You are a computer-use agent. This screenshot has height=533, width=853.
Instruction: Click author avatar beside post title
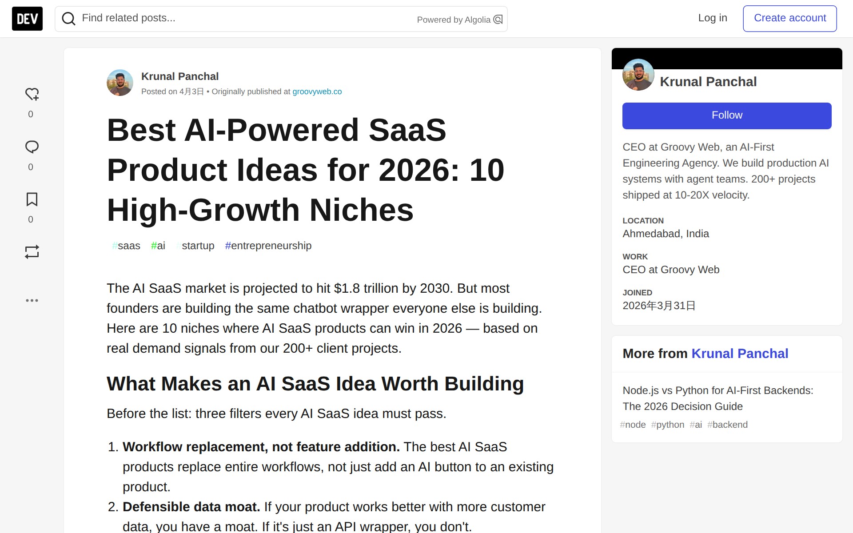click(120, 83)
